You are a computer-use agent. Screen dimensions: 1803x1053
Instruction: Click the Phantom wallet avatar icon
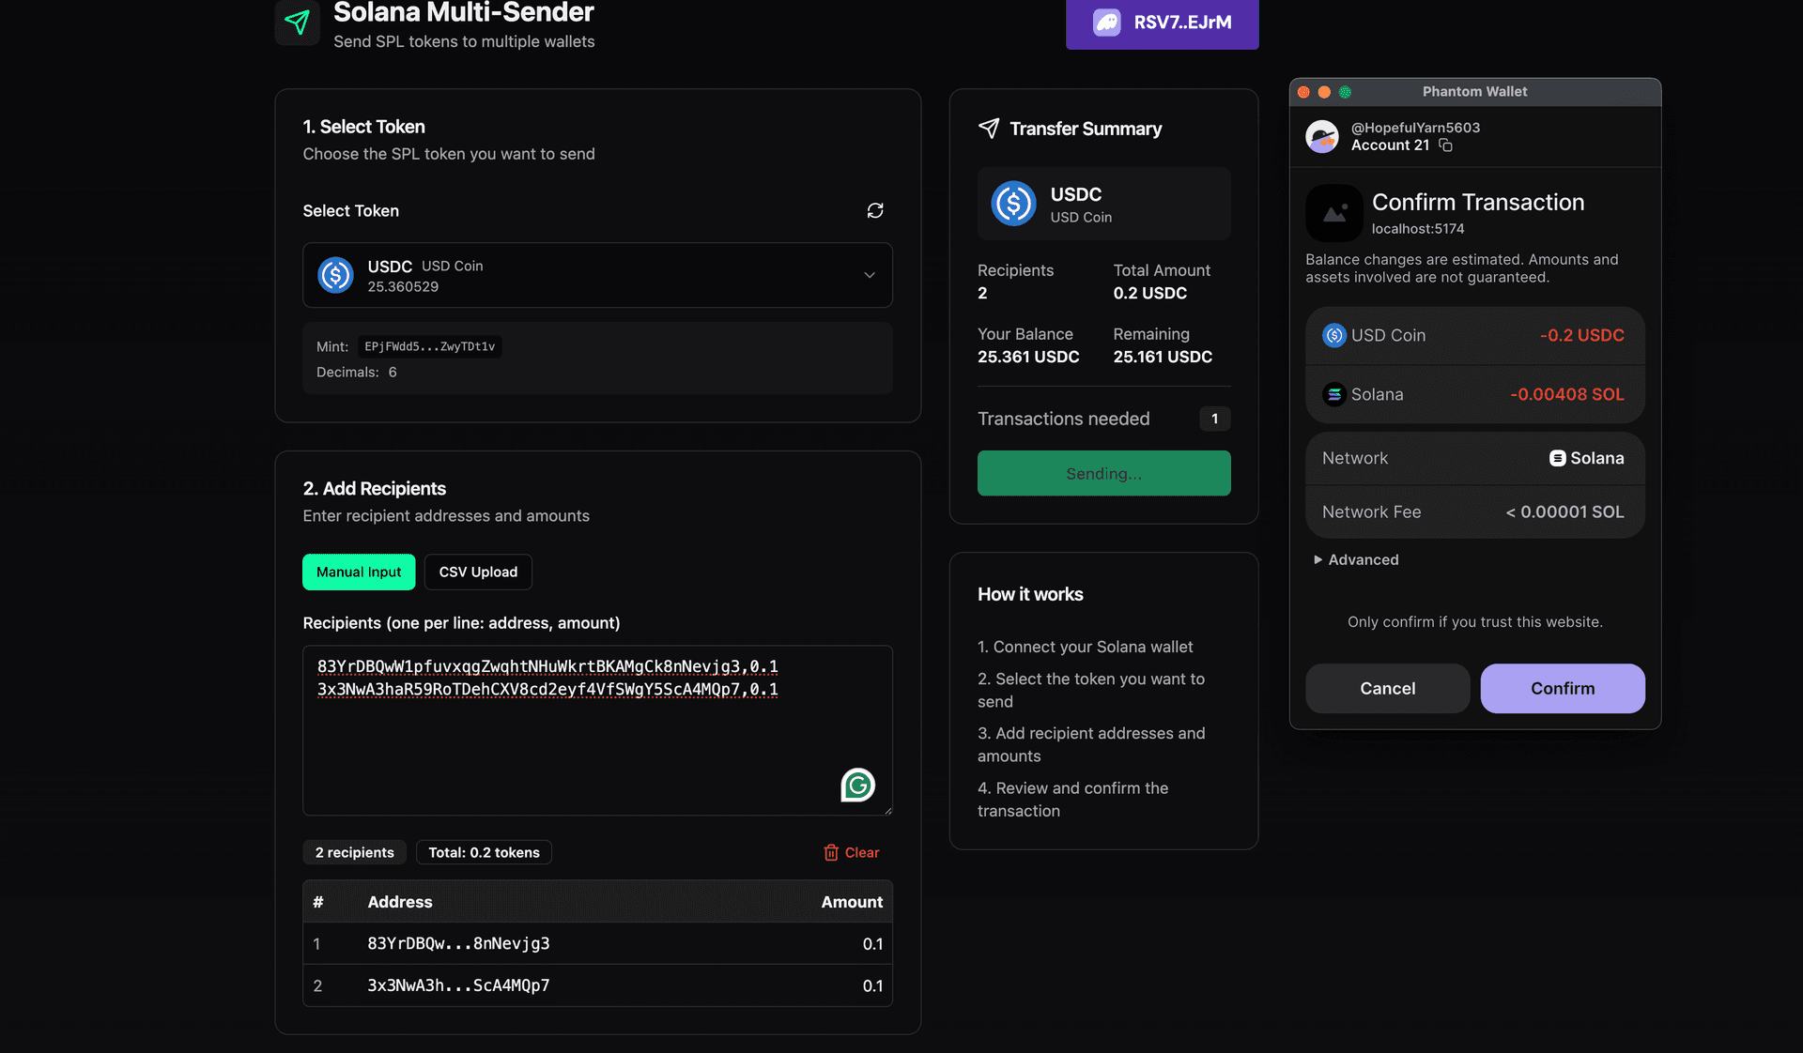(1322, 137)
